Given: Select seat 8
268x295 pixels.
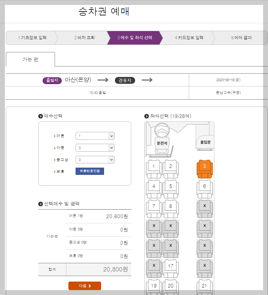Looking at the screenshot, I should tap(170, 209).
